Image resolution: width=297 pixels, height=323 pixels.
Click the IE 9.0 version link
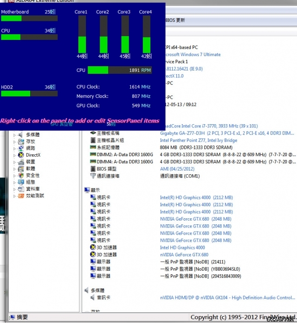pyautogui.click(x=184, y=69)
